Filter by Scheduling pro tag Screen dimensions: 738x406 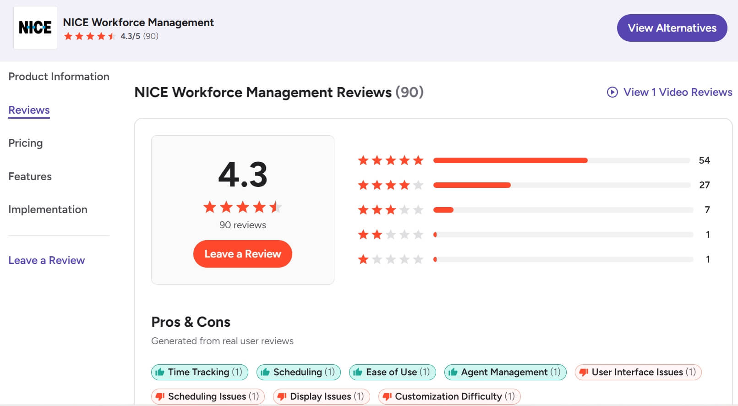pos(298,372)
